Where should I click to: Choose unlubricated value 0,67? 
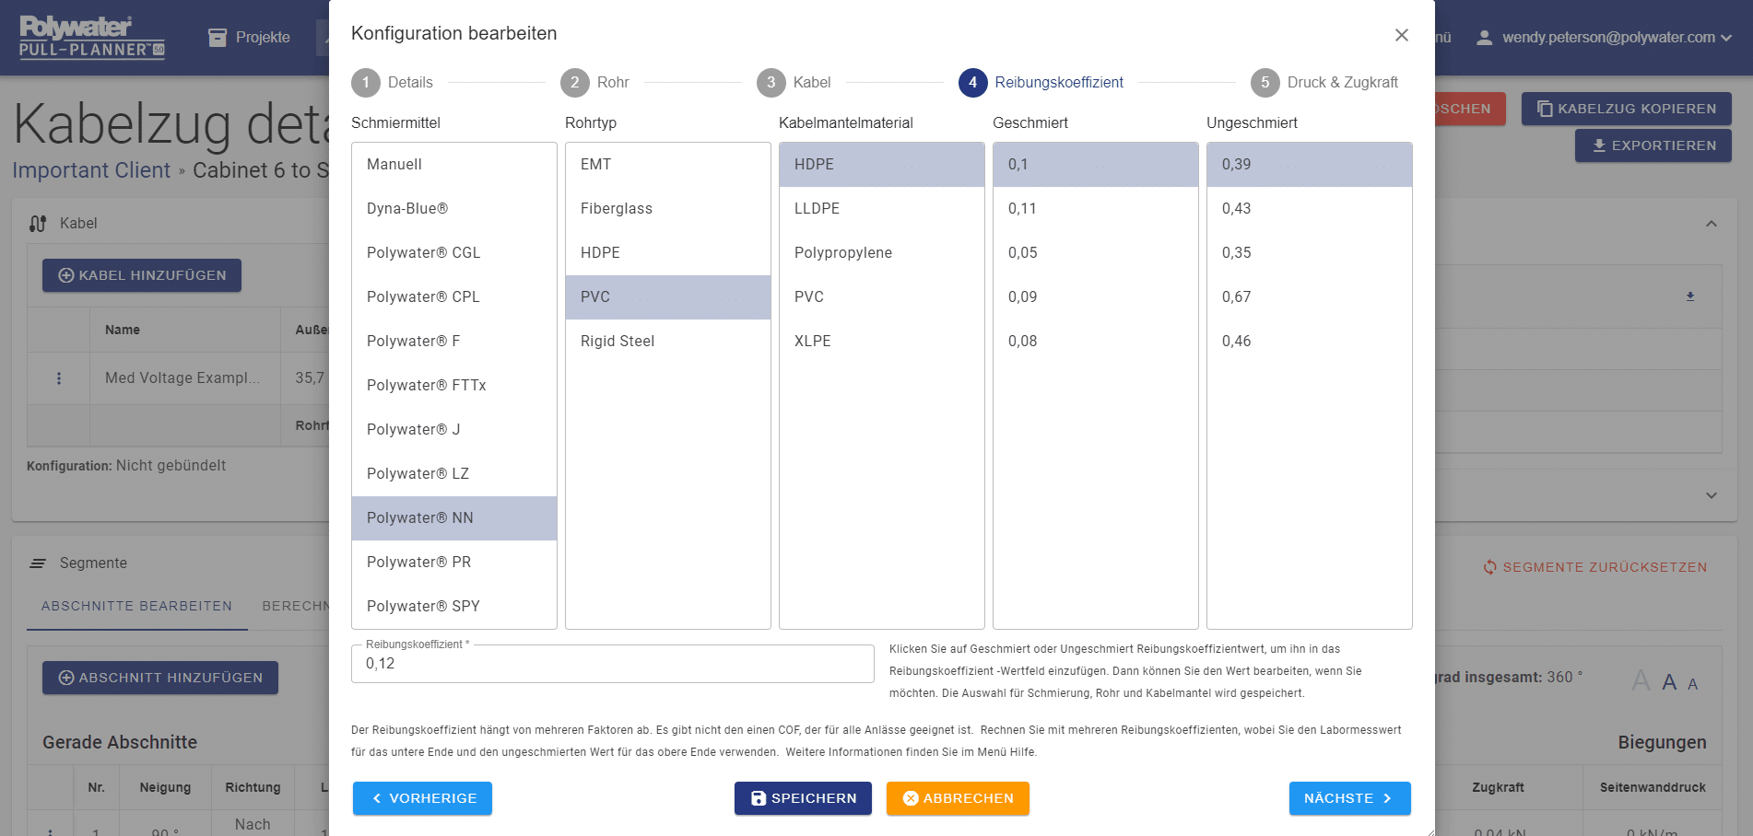pyautogui.click(x=1310, y=297)
